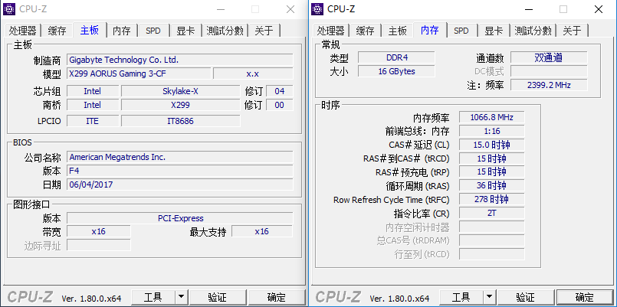Click southbridge revision value 00
Screen dimensions: 617x307
pyautogui.click(x=280, y=105)
